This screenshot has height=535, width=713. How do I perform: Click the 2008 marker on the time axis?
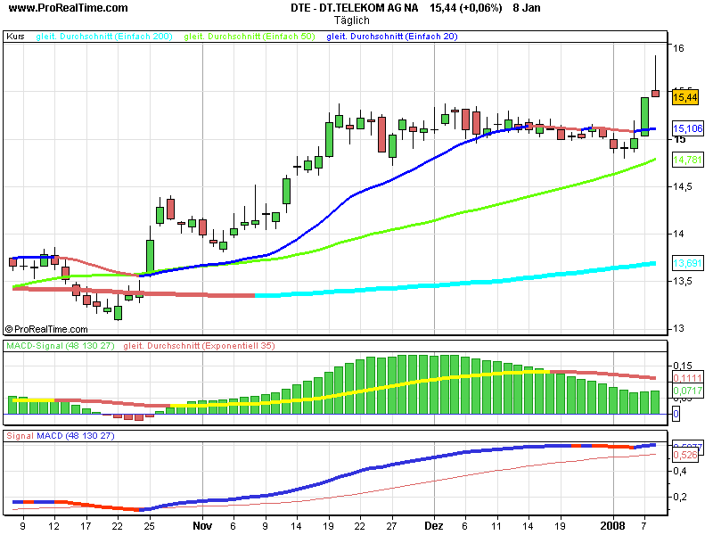pos(613,528)
